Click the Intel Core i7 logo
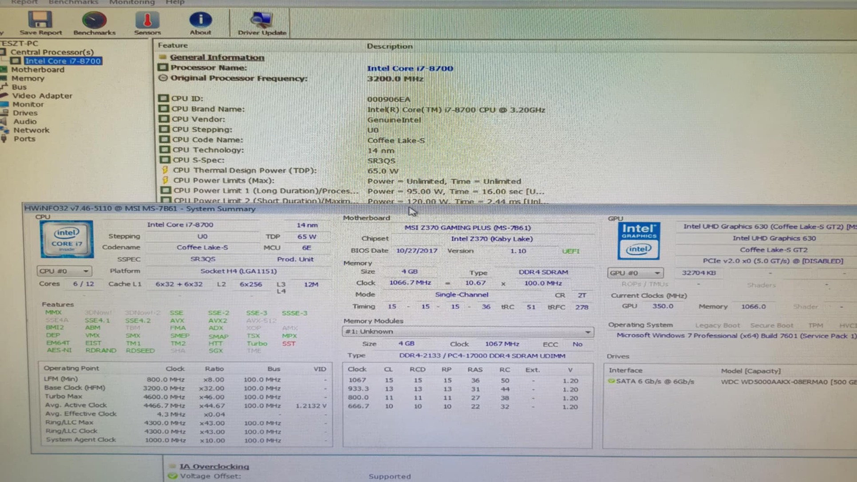Screen dimensions: 857x482 (67, 239)
